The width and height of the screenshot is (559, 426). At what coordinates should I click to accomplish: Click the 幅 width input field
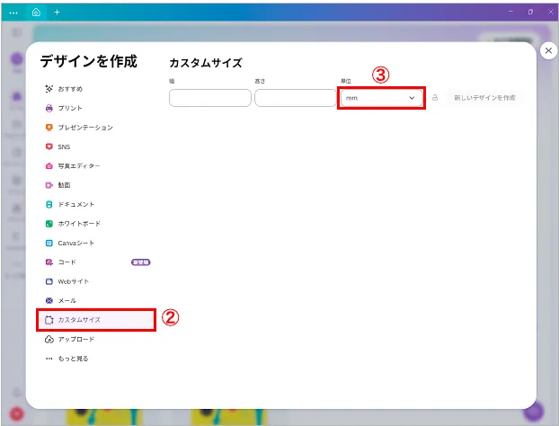(210, 98)
